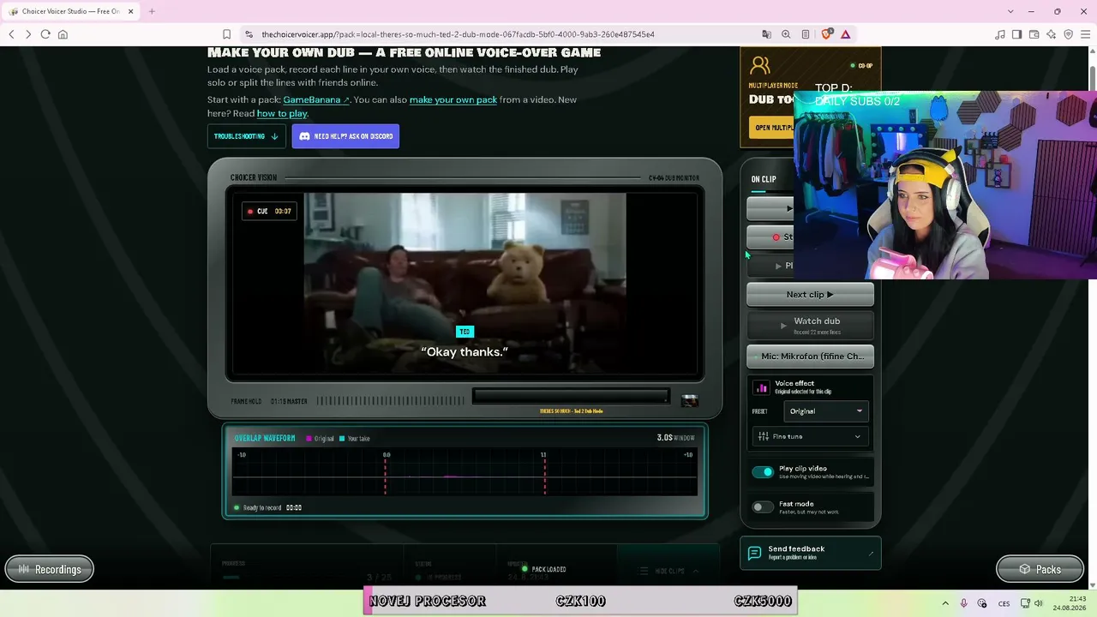Open the Leo AI sparkle icon
1097x617 pixels.
click(1052, 34)
